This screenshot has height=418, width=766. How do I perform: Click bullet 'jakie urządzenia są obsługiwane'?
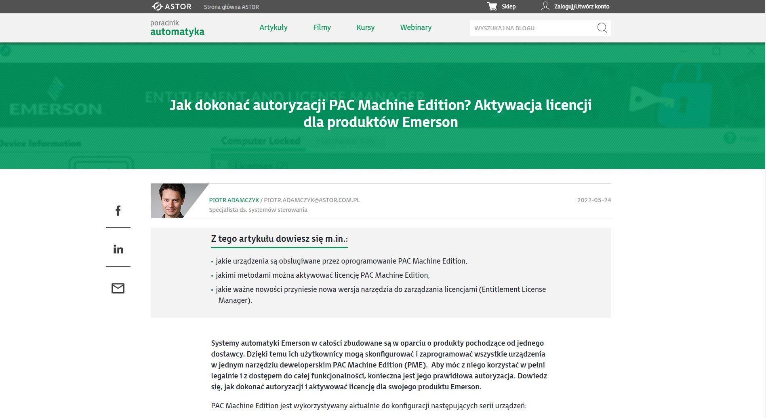tap(341, 261)
